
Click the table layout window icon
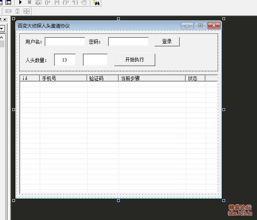pos(8,2)
